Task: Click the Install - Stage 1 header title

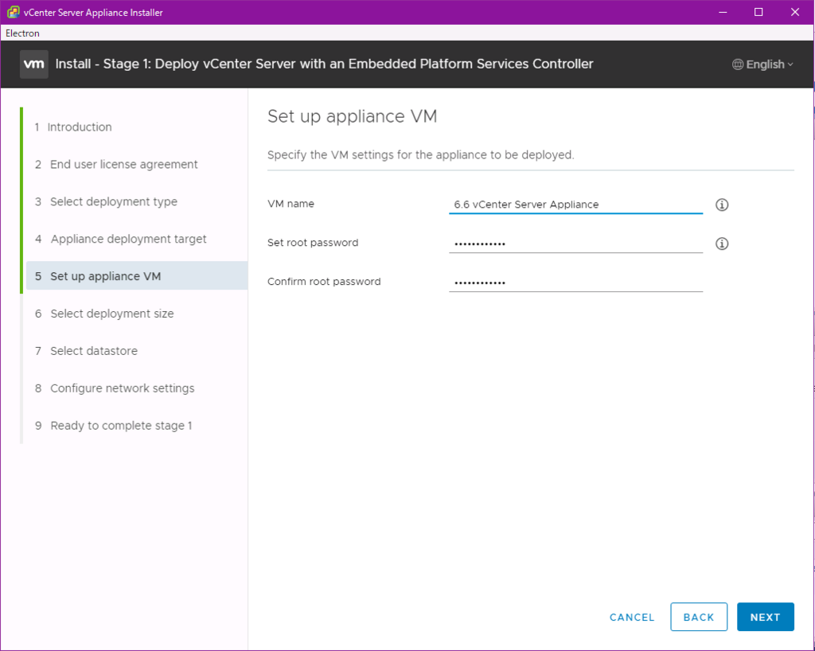Action: point(325,64)
